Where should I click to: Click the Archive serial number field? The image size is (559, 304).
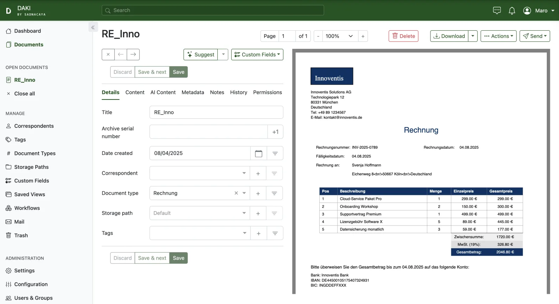[x=209, y=132]
